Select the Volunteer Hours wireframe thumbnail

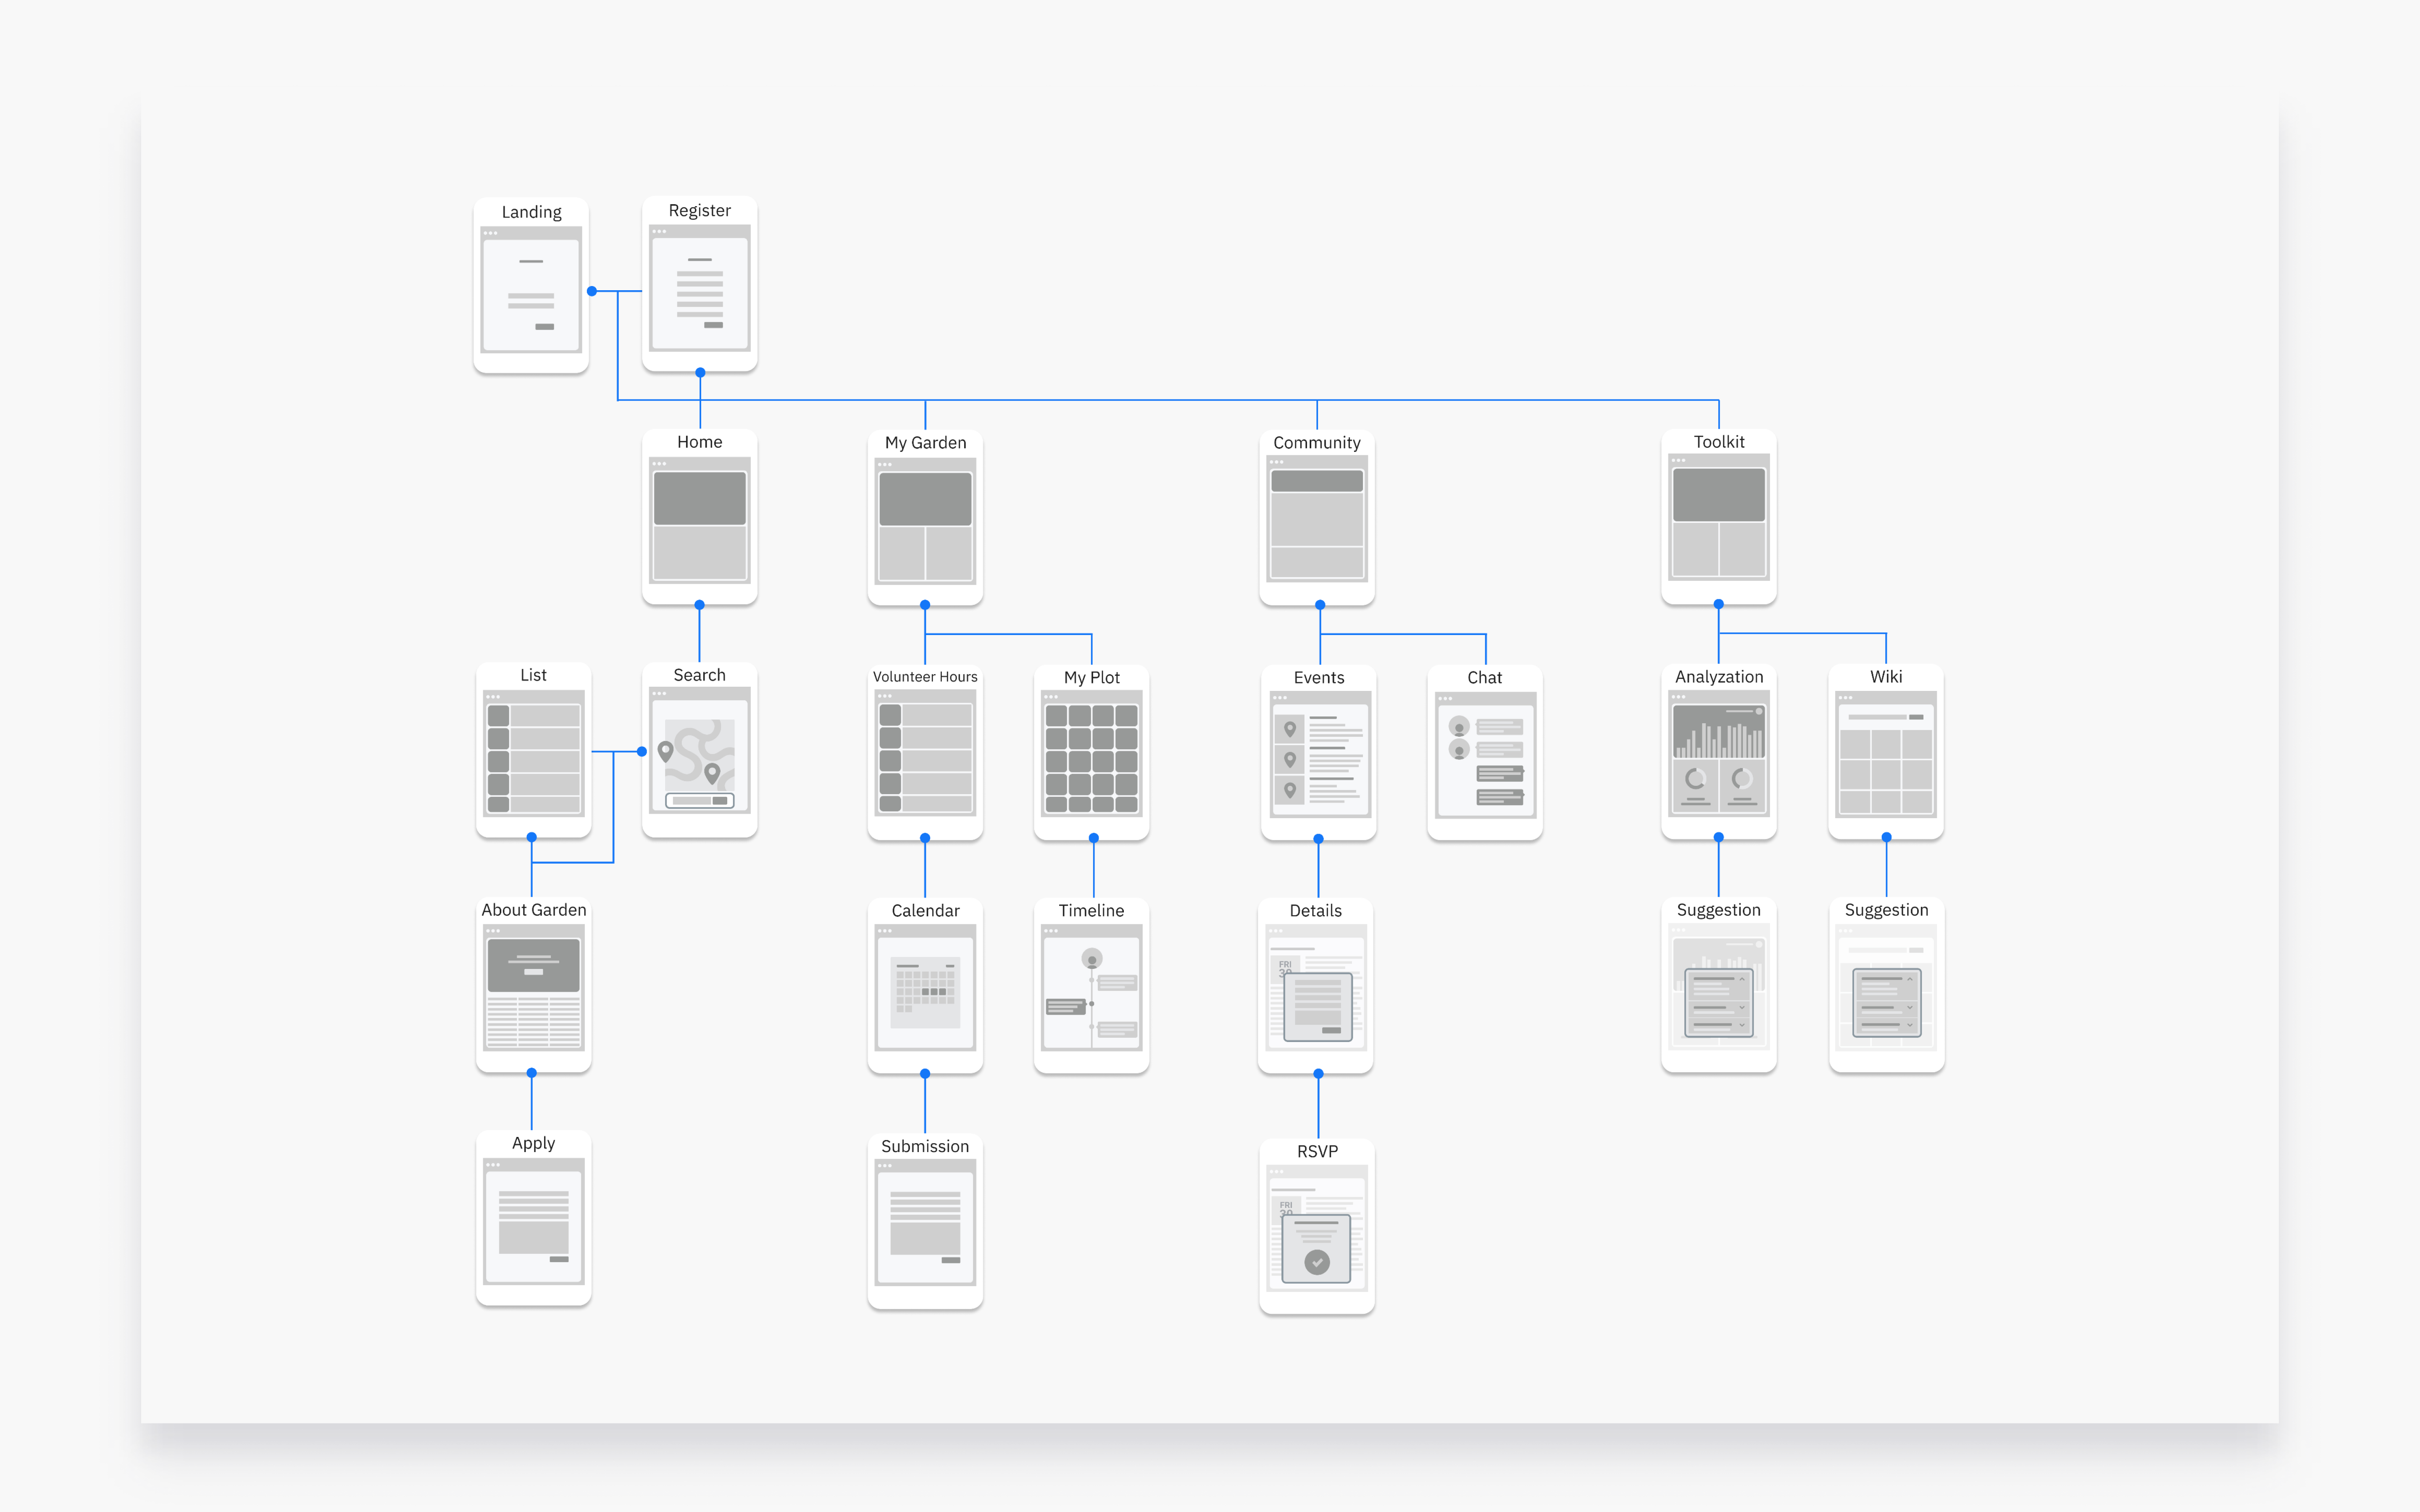tap(925, 753)
